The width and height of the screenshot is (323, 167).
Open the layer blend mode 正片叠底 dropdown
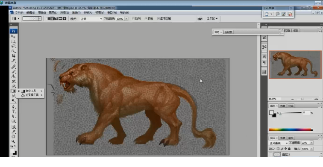pos(279,143)
